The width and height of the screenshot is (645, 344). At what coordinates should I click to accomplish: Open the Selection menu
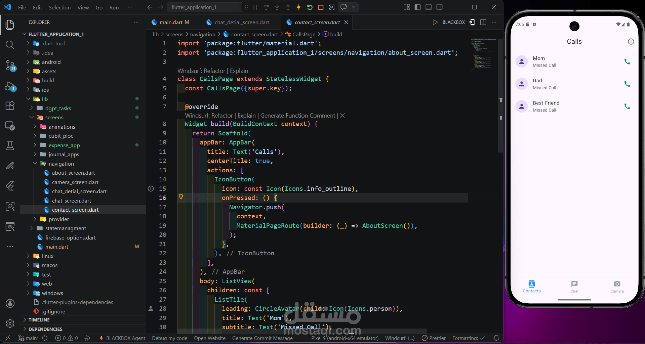pos(59,7)
